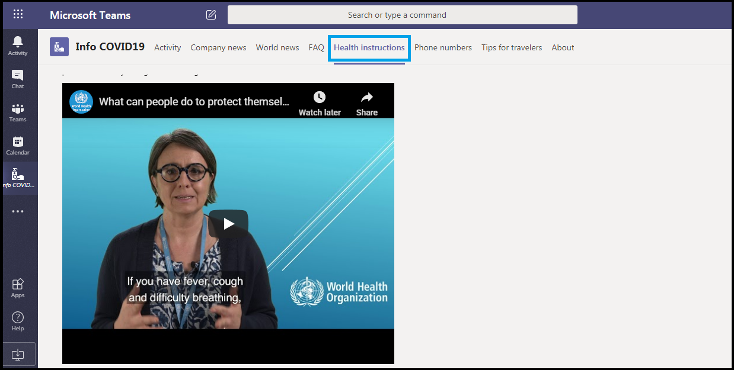Click Watch later on the video

(320, 104)
